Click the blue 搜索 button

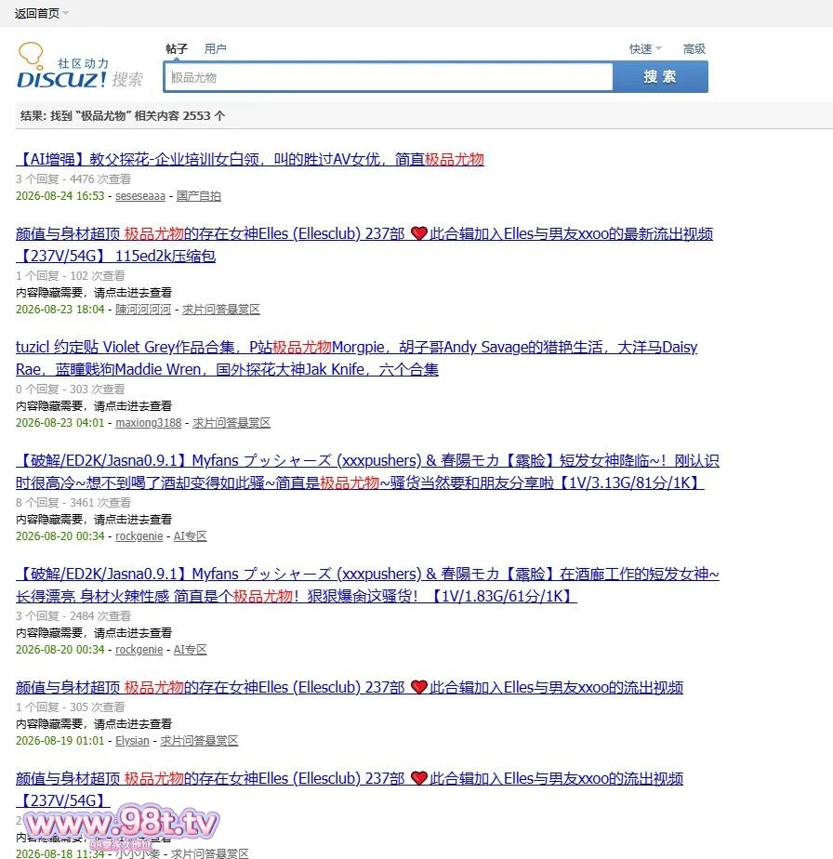(660, 76)
